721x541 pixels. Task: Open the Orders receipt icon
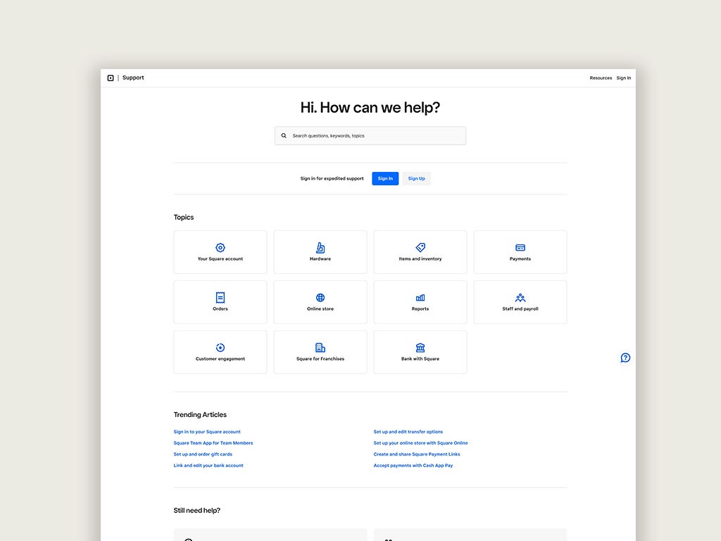click(x=220, y=298)
